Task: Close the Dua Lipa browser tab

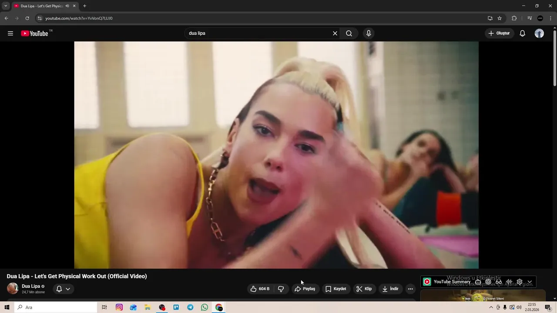Action: pyautogui.click(x=74, y=6)
